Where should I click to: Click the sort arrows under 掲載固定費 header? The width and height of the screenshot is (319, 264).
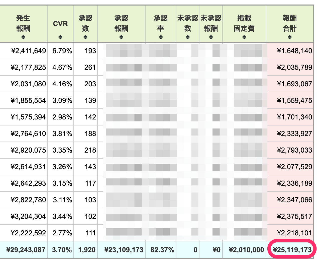244,37
